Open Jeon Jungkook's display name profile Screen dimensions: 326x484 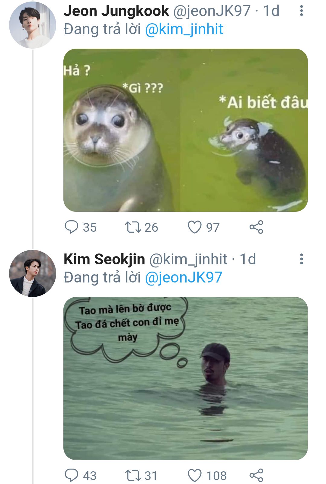click(116, 11)
